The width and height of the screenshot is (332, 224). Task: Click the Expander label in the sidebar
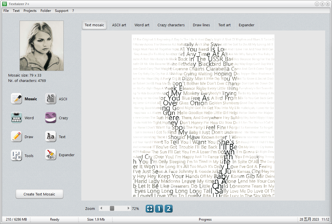(67, 155)
